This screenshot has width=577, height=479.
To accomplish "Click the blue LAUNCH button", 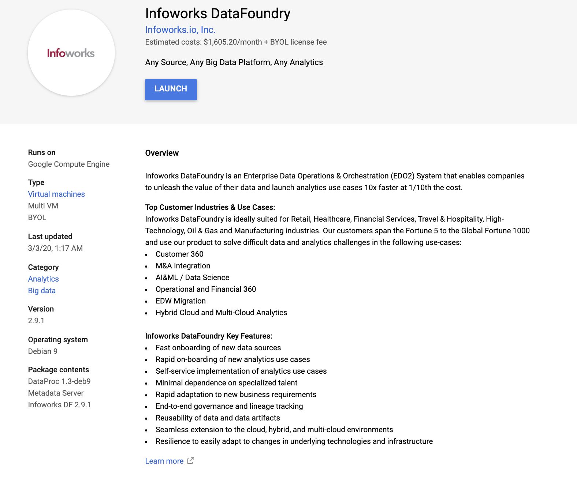I will pos(171,89).
